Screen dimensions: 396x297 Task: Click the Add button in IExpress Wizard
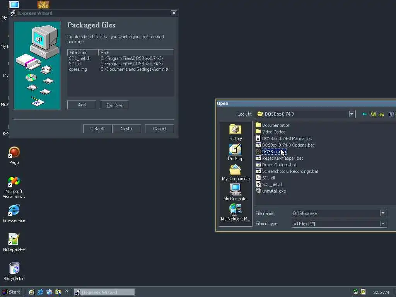82,105
